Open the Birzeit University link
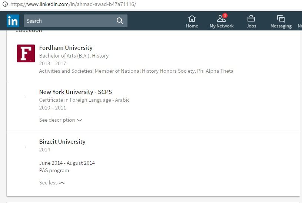This screenshot has height=203, width=302. pyautogui.click(x=62, y=141)
